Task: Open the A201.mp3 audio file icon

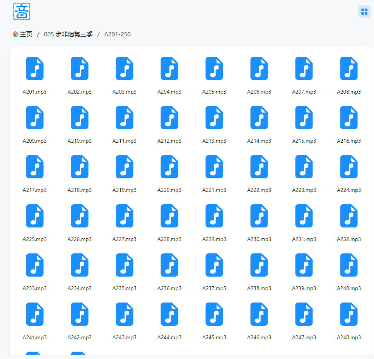Action: (x=35, y=68)
